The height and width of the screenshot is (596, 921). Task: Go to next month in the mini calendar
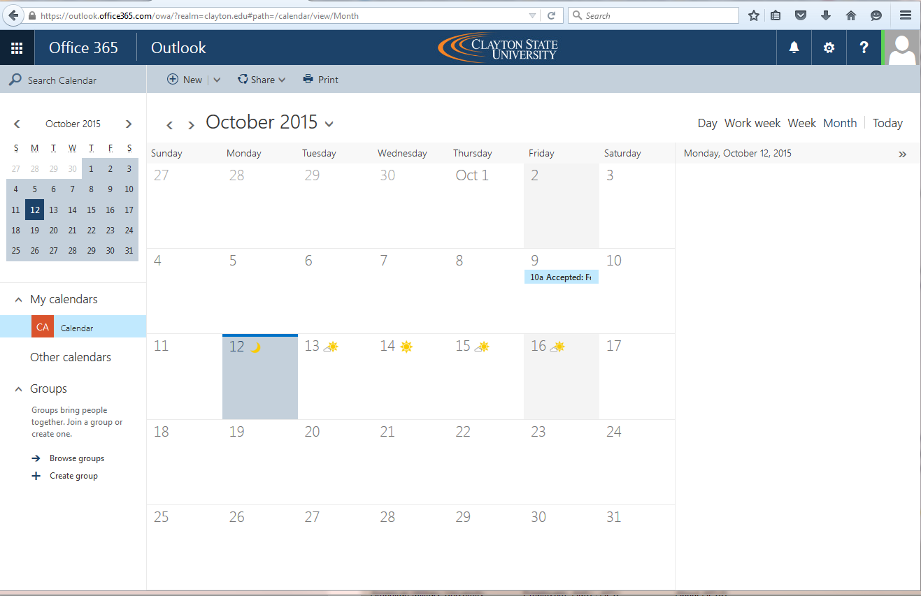tap(129, 124)
